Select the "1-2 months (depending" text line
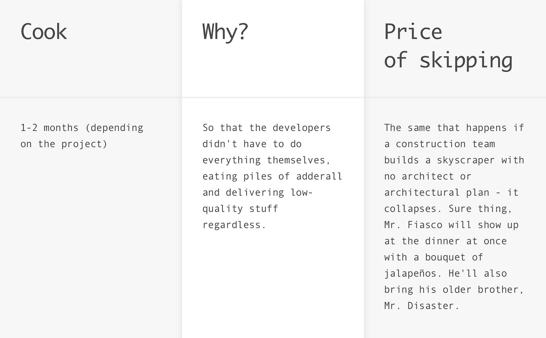The height and width of the screenshot is (338, 546). click(x=82, y=128)
